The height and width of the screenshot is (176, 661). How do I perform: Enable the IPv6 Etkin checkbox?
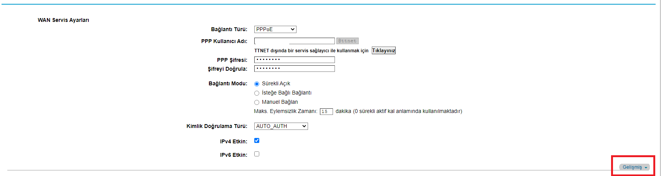pos(257,154)
